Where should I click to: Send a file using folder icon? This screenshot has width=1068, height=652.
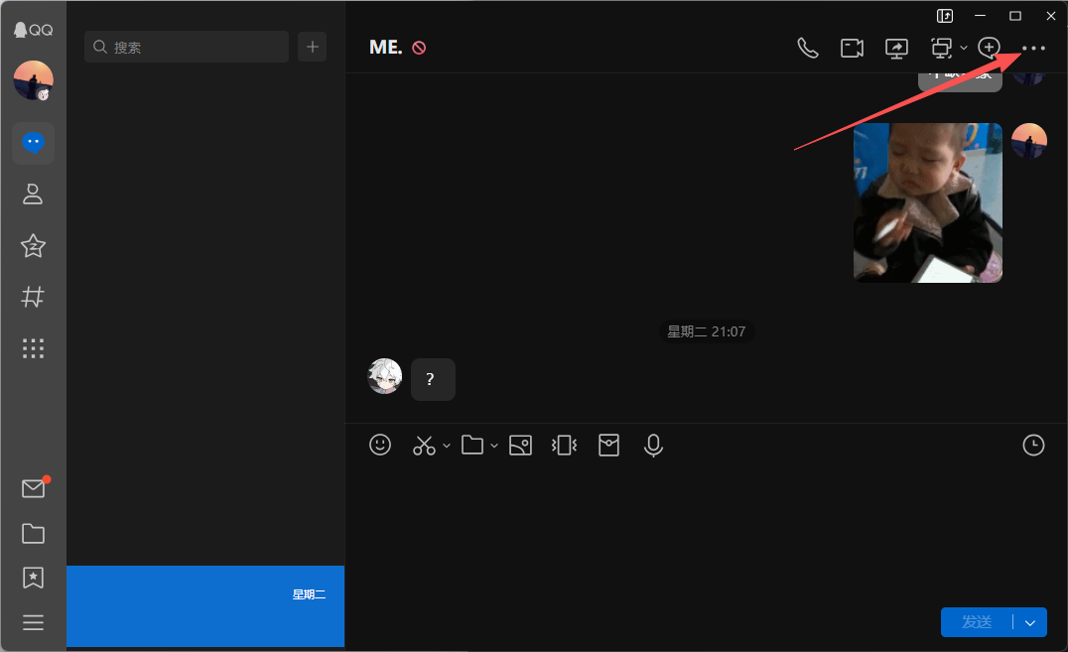472,445
